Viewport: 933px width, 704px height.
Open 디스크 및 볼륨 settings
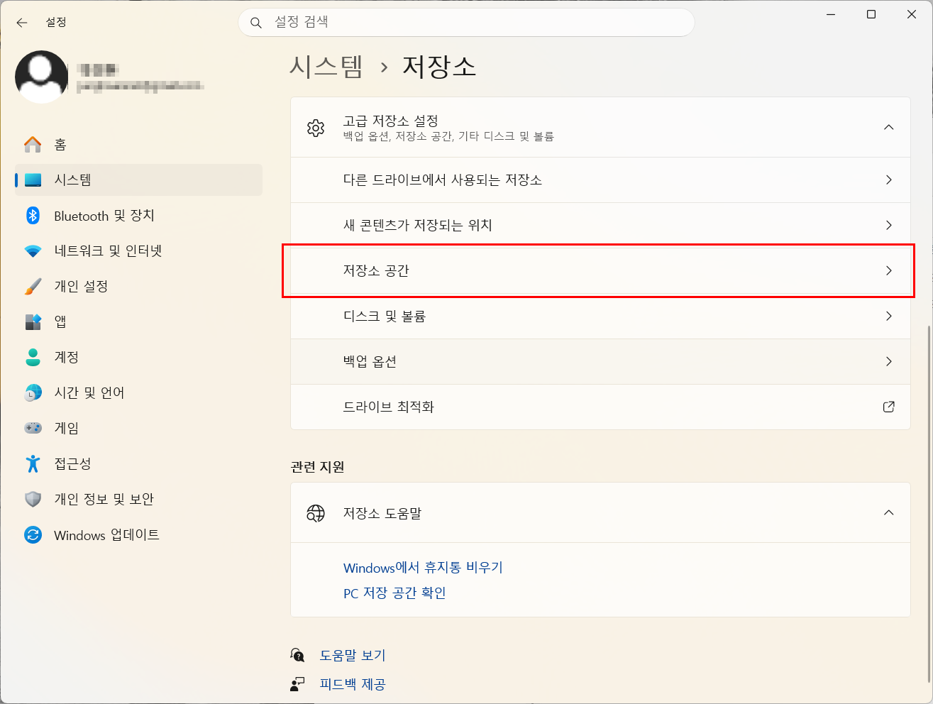point(600,316)
